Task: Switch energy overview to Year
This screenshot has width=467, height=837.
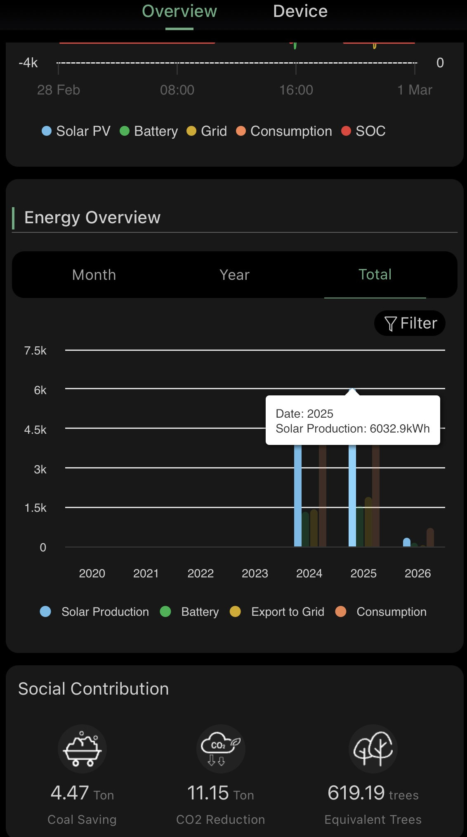Action: coord(234,275)
